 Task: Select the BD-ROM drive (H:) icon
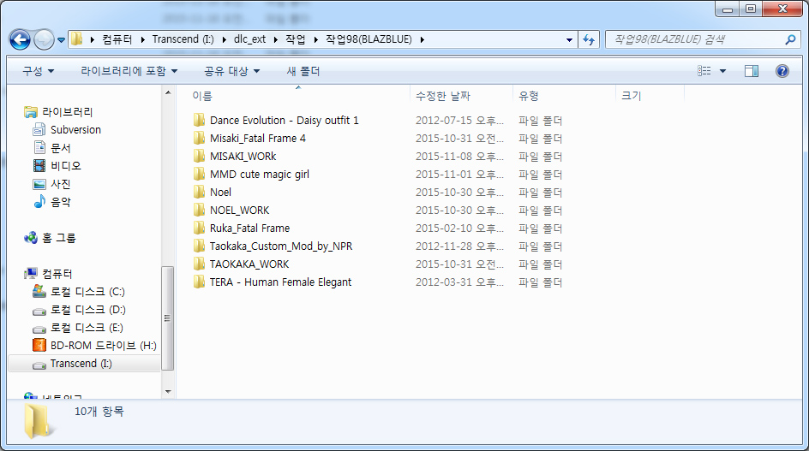[39, 346]
